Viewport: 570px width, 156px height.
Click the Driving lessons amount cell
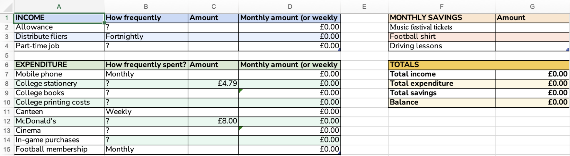(x=532, y=46)
